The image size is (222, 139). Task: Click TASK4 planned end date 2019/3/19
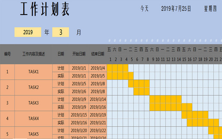pyautogui.click(x=98, y=115)
